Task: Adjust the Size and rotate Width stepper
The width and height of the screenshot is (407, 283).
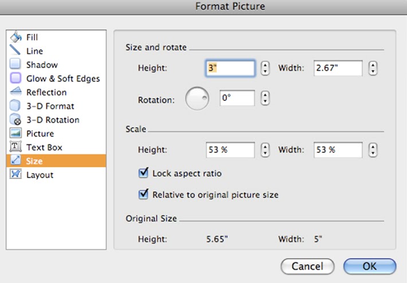Action: (373, 69)
